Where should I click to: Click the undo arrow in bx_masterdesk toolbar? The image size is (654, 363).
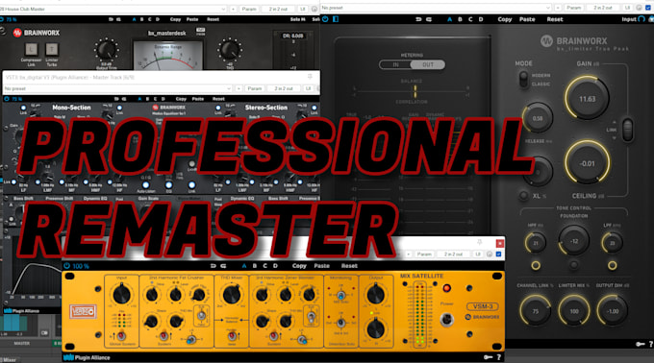tap(111, 19)
